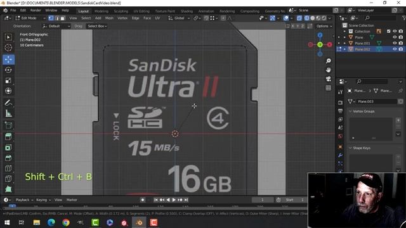
Task: Enable face select mode
Action: pyautogui.click(x=63, y=18)
